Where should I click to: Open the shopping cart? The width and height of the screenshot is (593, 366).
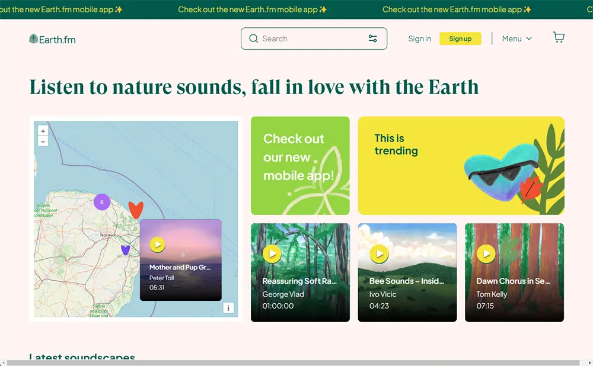coord(558,37)
